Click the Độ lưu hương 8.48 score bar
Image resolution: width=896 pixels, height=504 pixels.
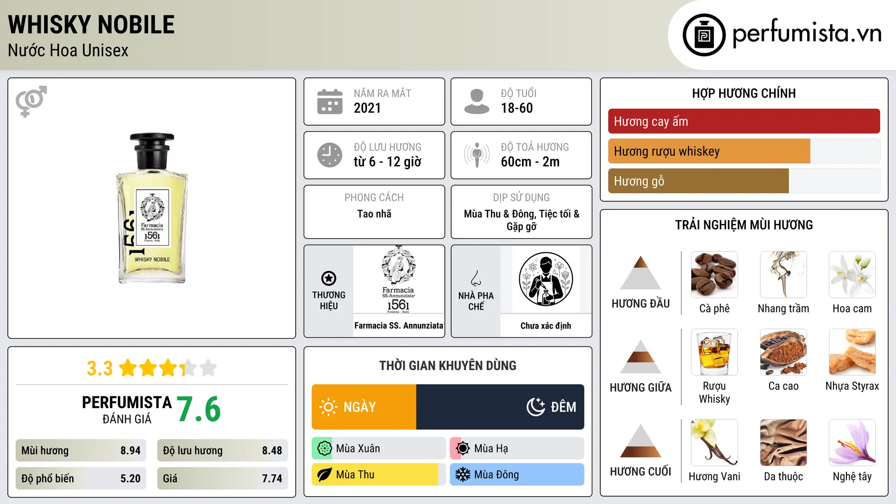click(222, 450)
